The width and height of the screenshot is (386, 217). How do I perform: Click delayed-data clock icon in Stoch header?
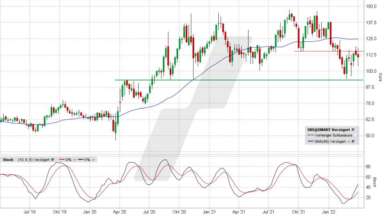tap(52, 160)
